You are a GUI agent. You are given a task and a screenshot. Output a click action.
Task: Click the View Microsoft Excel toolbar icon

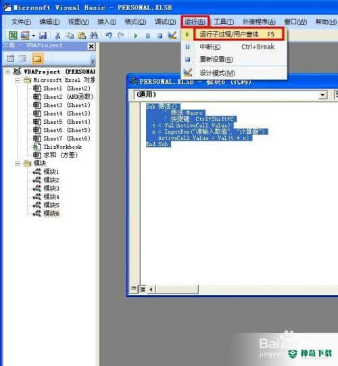[x=13, y=35]
